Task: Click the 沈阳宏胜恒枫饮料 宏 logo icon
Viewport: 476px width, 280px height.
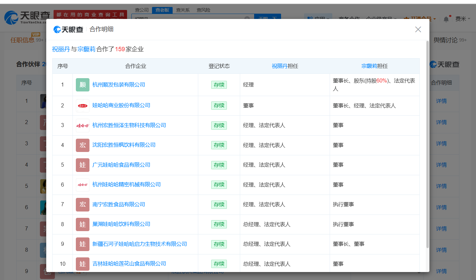Action: [x=82, y=145]
